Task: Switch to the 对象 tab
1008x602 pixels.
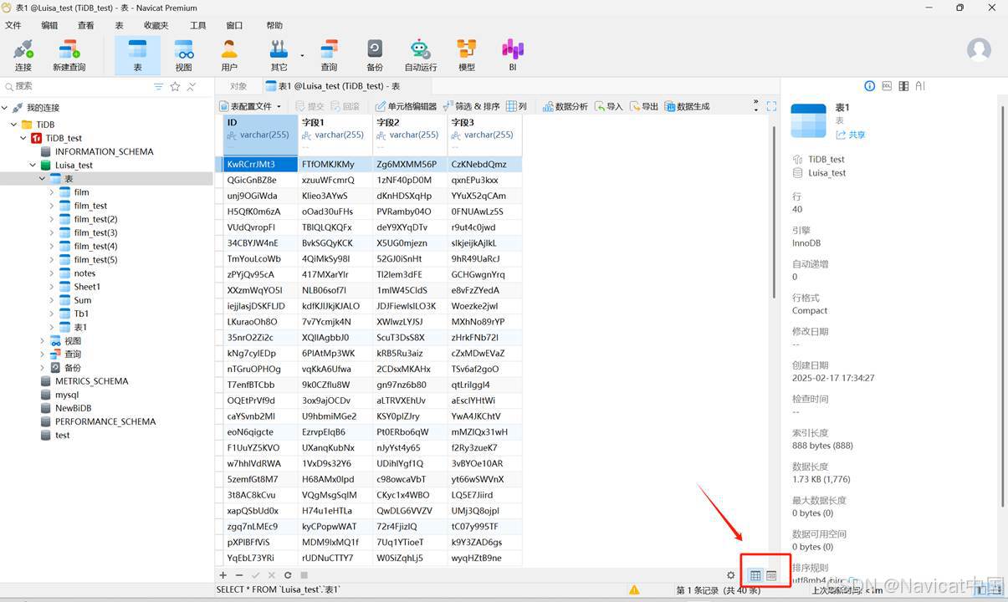Action: [238, 86]
